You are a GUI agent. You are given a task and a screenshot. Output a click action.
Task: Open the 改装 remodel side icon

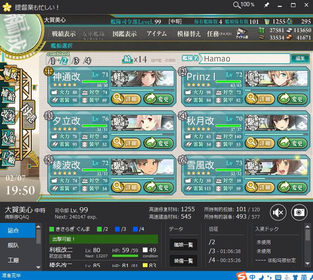click(8, 116)
